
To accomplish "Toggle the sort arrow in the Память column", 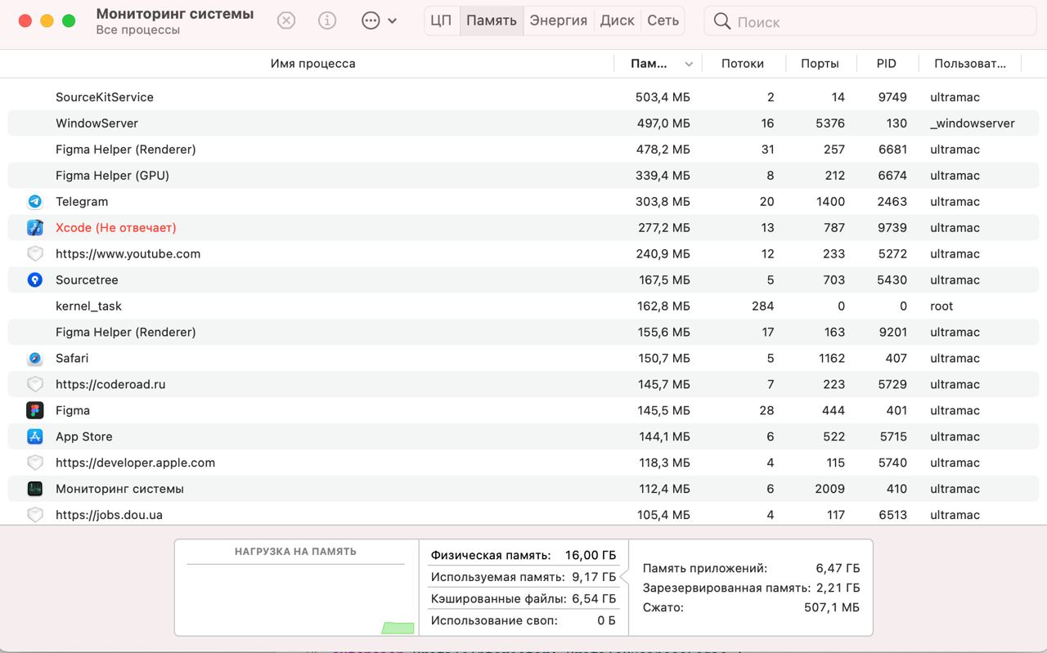I will (x=689, y=64).
